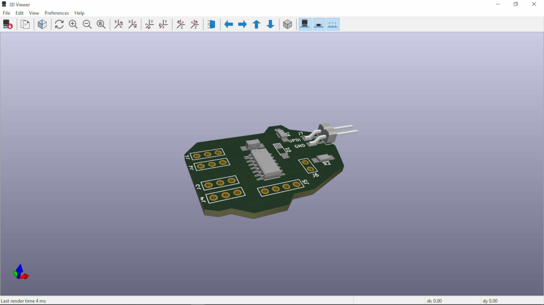
Task: Pan the view to the left
Action: pyautogui.click(x=229, y=24)
